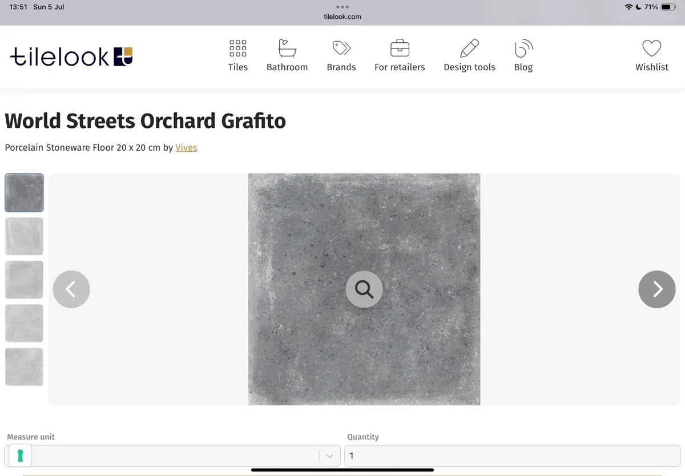Zoom tile image with magnifier icon

point(364,289)
